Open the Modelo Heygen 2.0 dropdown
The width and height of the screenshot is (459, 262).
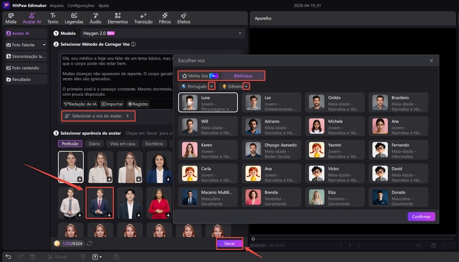click(163, 34)
